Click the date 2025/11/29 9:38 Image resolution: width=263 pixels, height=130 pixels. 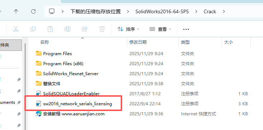[x=146, y=83]
